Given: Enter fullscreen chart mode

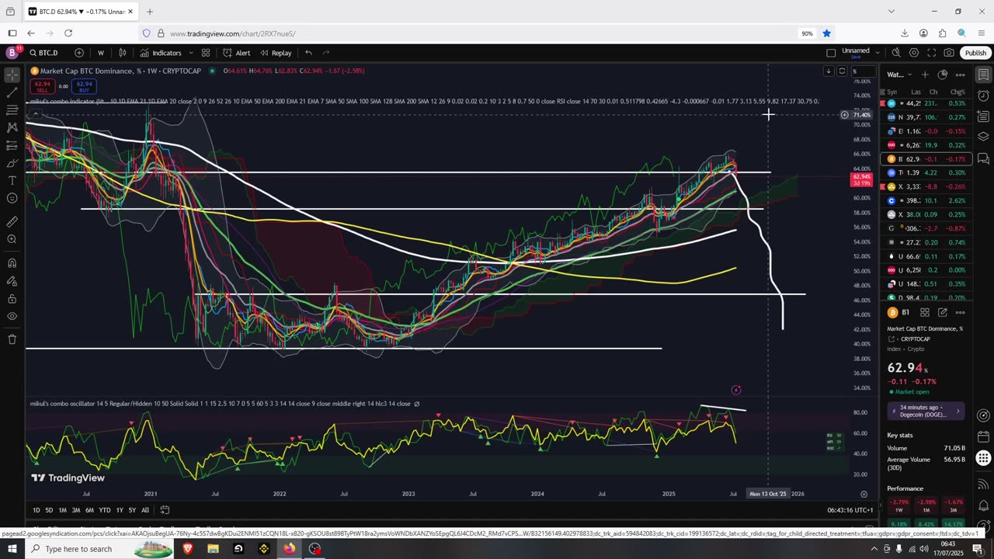Looking at the screenshot, I should 931,53.
